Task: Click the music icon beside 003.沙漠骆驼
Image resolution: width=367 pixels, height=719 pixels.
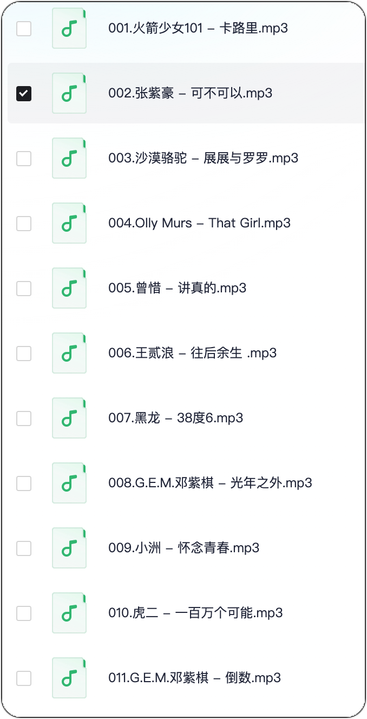Action: pos(69,158)
